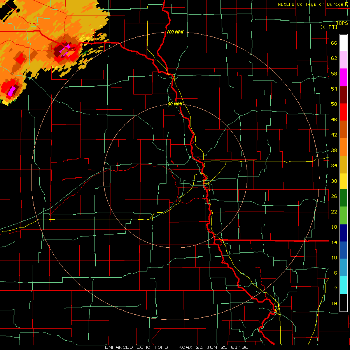Click the dark green 30 kft legend swatch
The image size is (350, 350).
click(343, 198)
